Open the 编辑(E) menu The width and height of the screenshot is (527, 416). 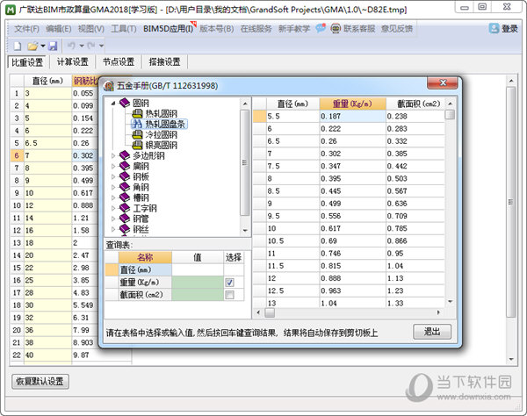[59, 29]
